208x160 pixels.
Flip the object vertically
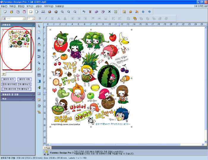tap(143, 12)
